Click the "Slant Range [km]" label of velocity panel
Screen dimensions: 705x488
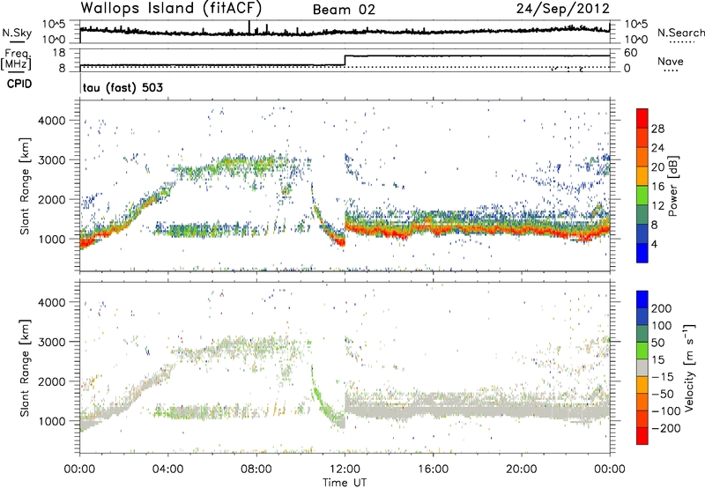pos(25,367)
